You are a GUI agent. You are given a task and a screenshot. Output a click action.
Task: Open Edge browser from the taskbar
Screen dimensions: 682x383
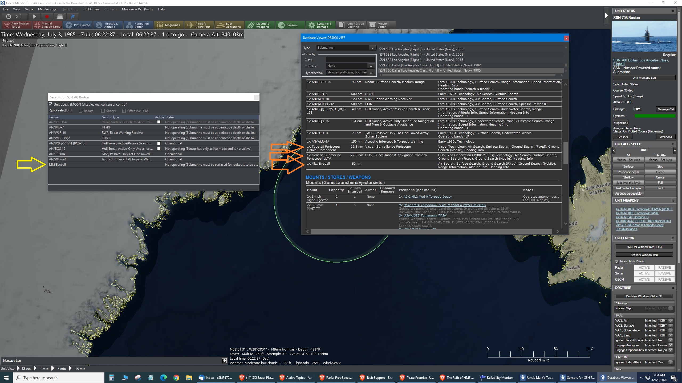click(163, 377)
